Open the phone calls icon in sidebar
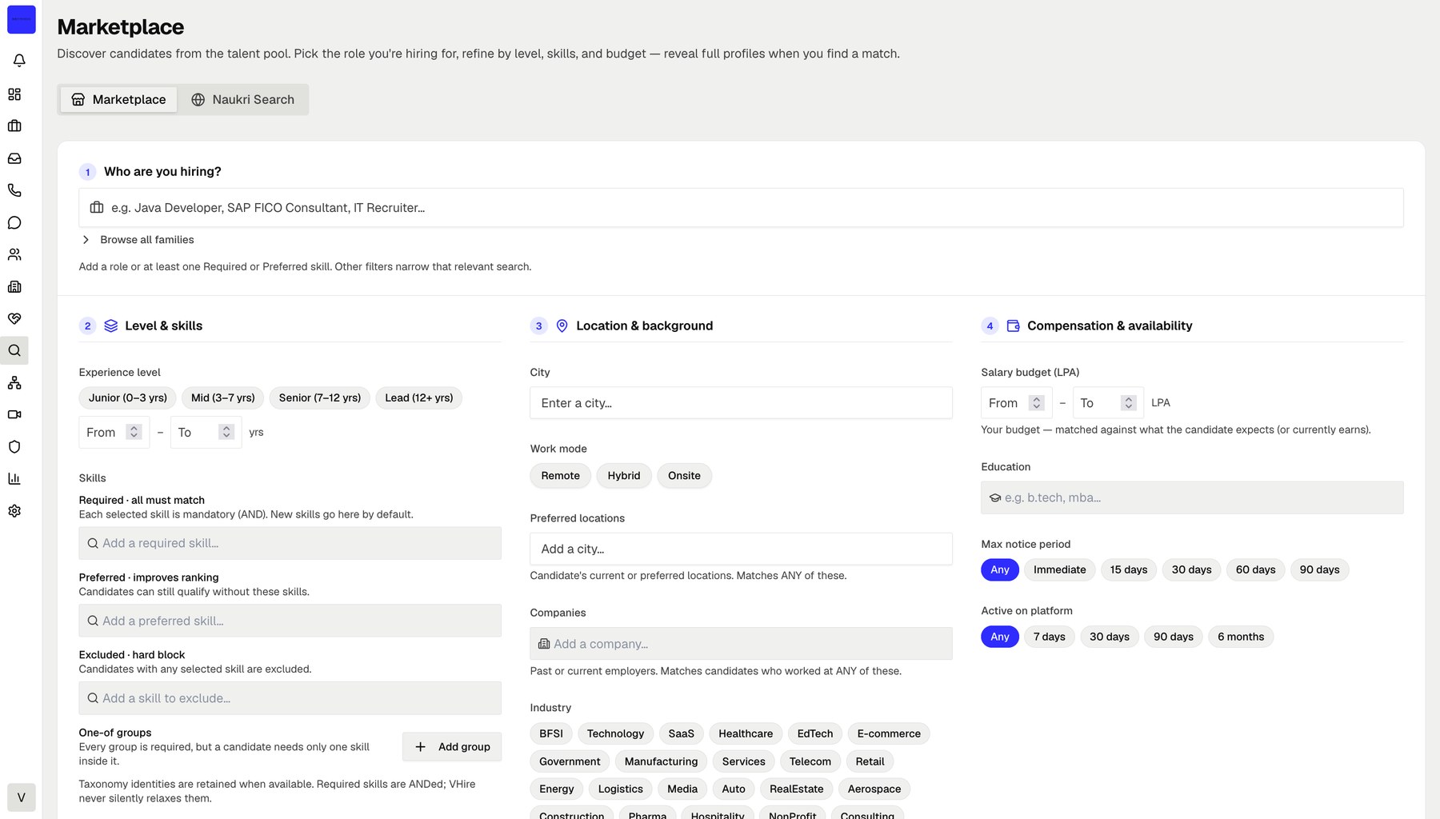Screen dimensions: 1440x819 pos(14,190)
